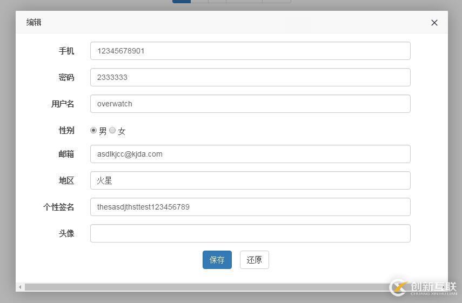Select the 男 radio button
The height and width of the screenshot is (303, 462).
(x=93, y=130)
